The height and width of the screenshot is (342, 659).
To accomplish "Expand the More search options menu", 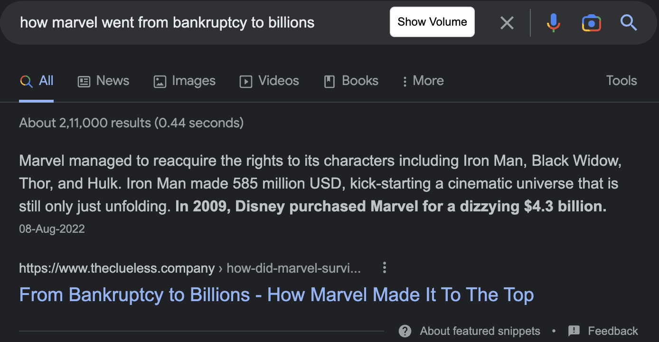I will [423, 81].
